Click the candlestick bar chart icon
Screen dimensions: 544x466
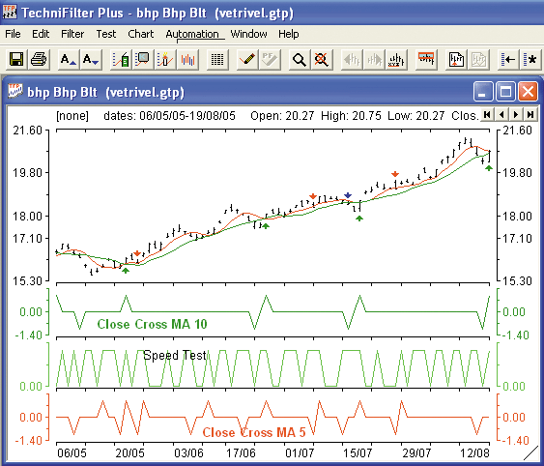click(x=187, y=60)
